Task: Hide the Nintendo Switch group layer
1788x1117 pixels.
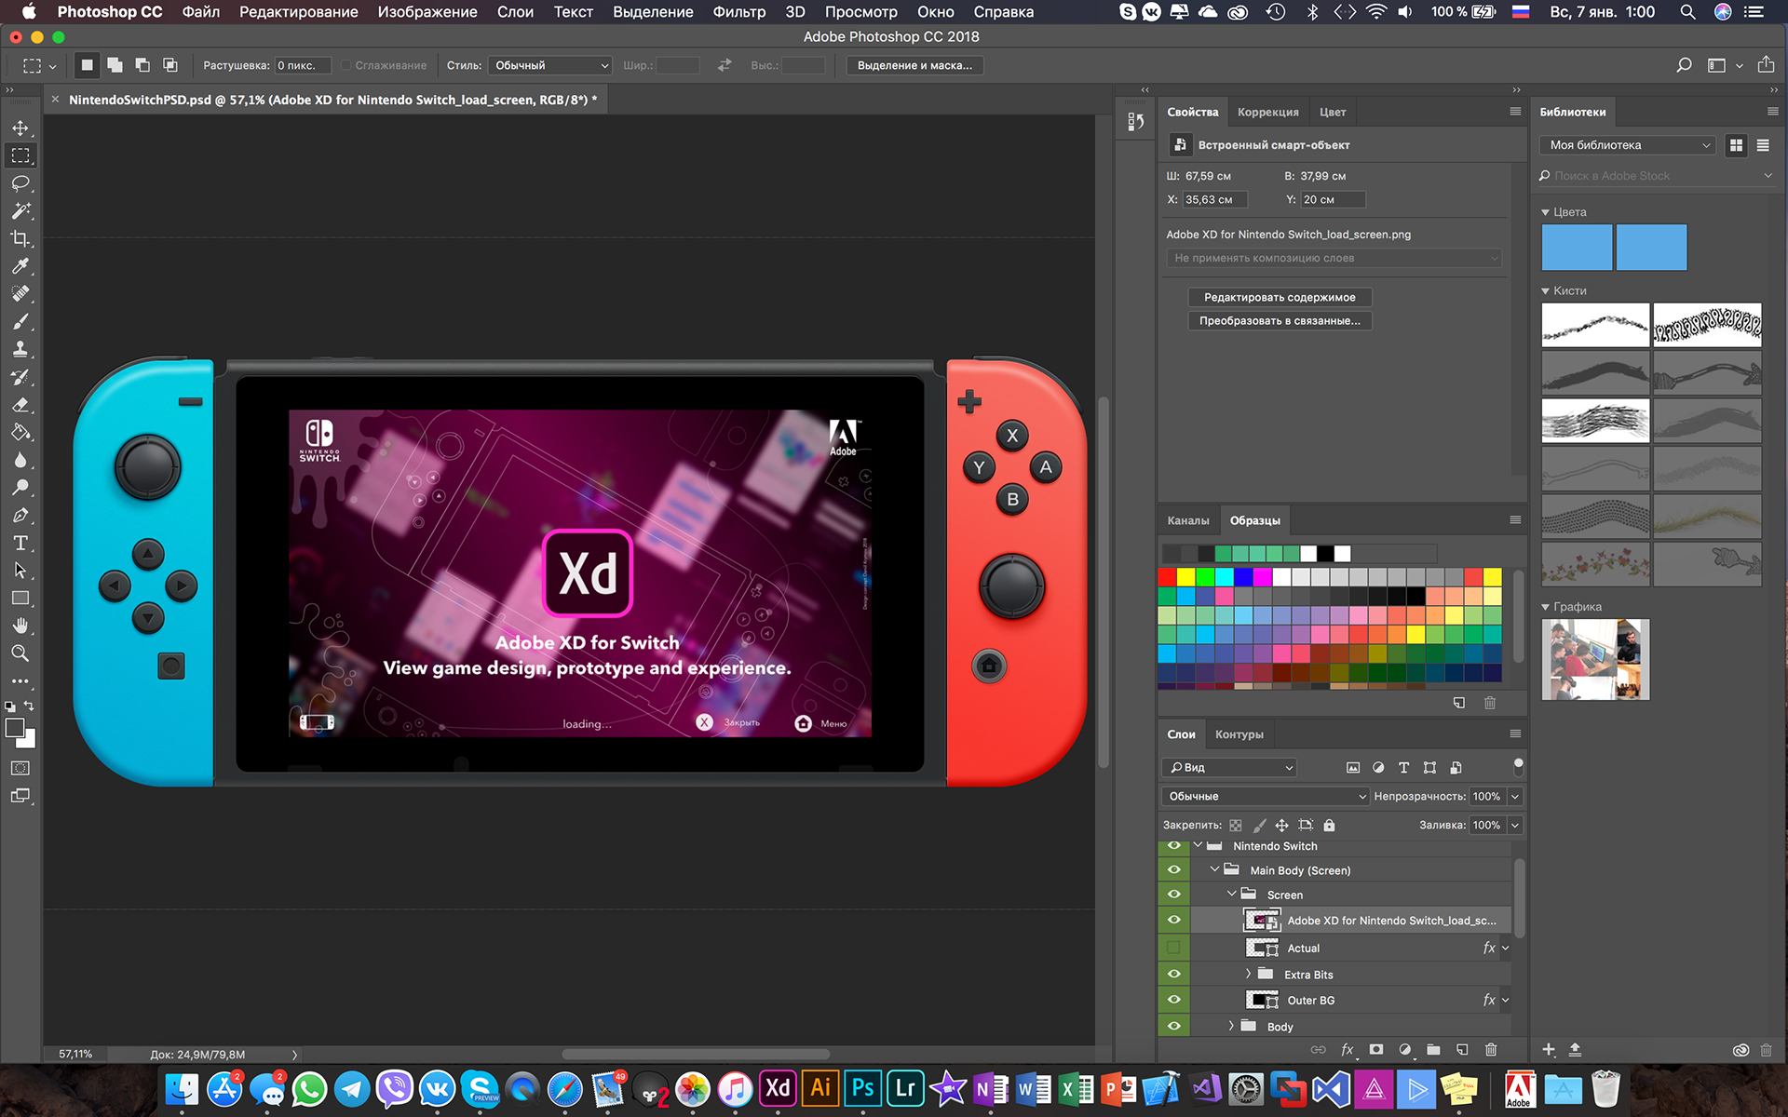Action: 1174,846
